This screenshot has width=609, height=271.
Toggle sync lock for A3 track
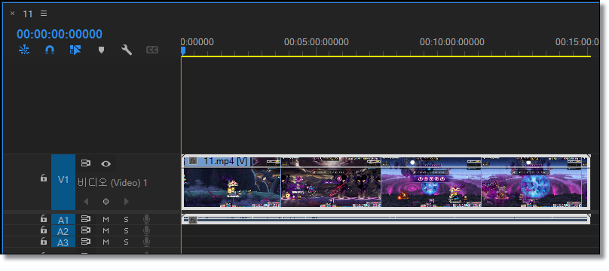point(85,242)
